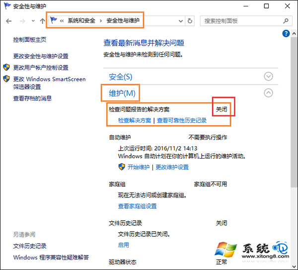Screen dimensions: 298x270
Task: Click 开始维护 link
Action: [x=139, y=167]
